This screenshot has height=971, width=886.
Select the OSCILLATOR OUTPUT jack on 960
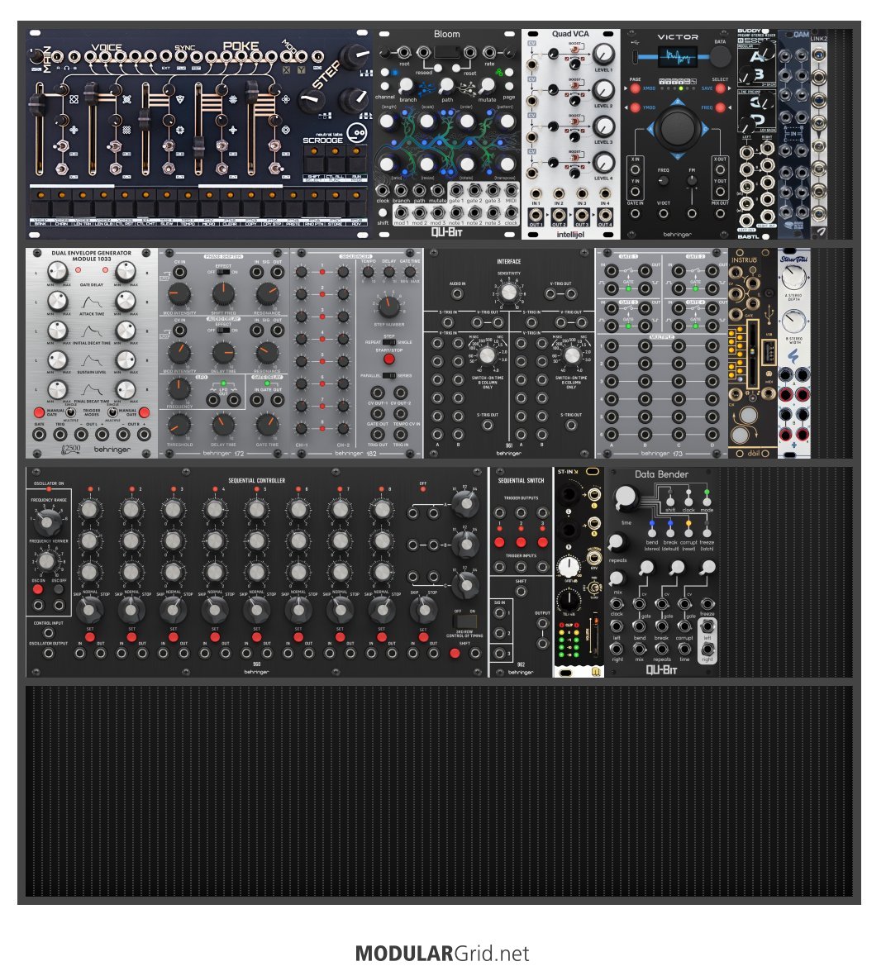click(48, 654)
